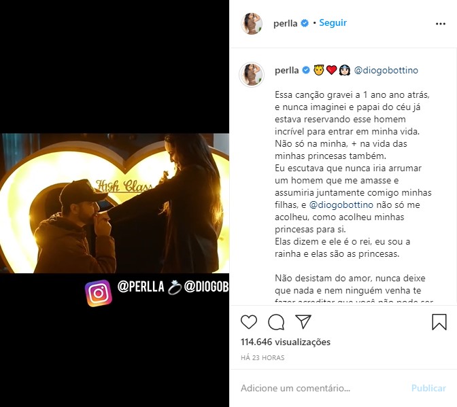Focus the Adicione um comentário field
The width and height of the screenshot is (457, 407).
(324, 388)
